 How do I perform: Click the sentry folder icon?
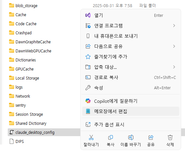pyautogui.click(x=12, y=105)
